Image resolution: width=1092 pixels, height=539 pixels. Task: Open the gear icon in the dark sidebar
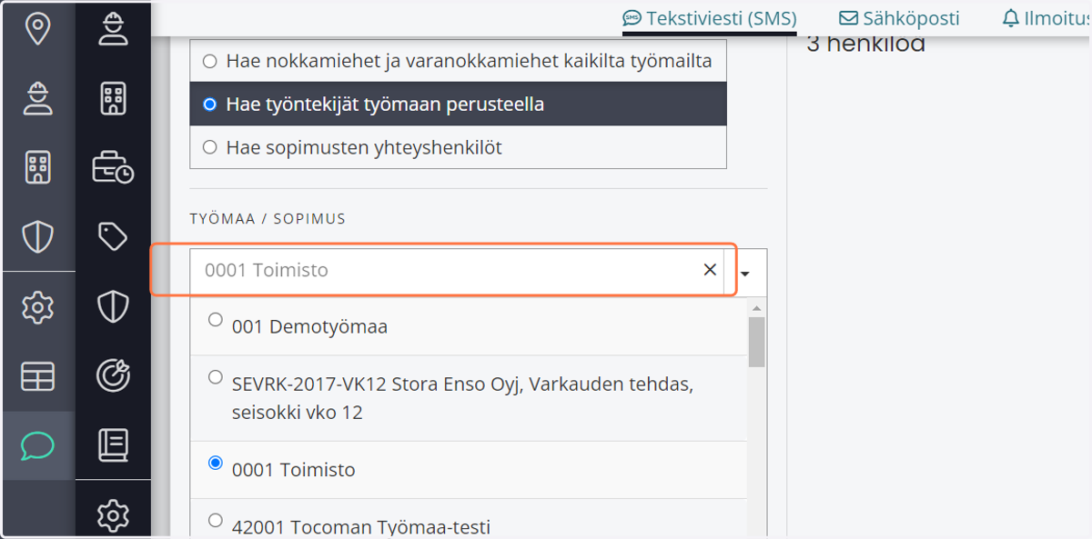tap(113, 515)
